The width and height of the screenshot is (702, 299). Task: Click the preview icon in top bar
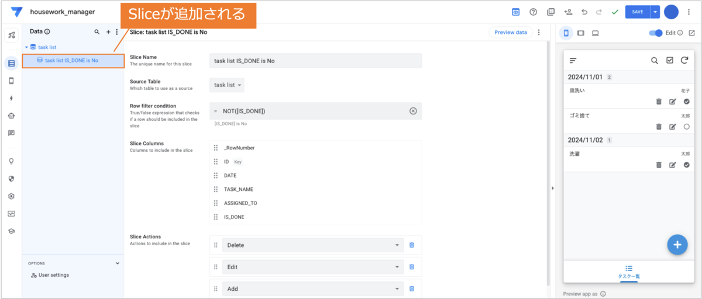[516, 12]
